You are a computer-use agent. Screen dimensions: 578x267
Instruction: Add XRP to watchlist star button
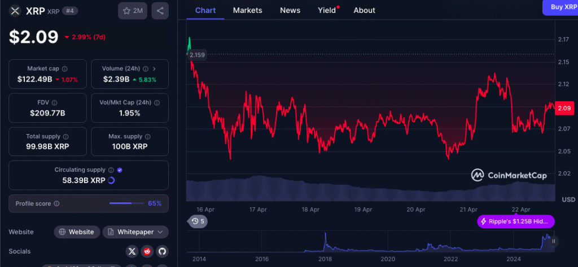[133, 11]
